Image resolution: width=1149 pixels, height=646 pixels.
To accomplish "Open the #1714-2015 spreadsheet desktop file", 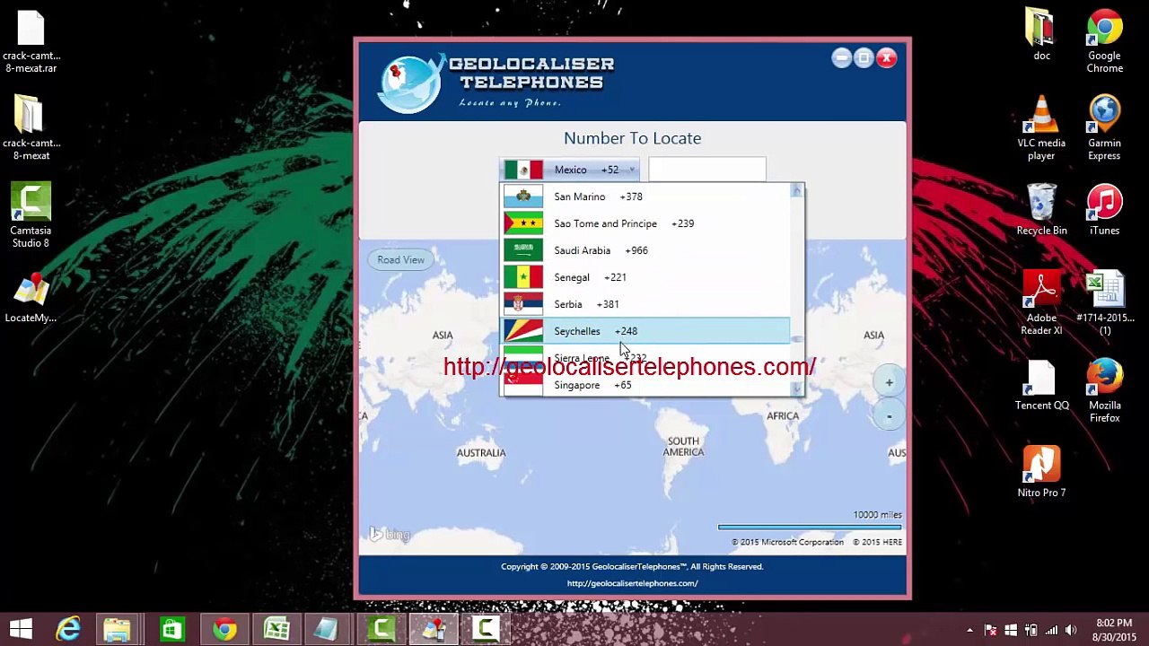I will [1105, 304].
